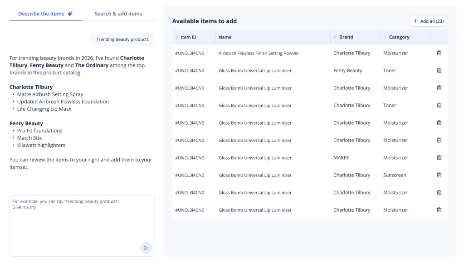Click Matte Airbrush Setting Spray list item
464x268 pixels.
click(50, 94)
